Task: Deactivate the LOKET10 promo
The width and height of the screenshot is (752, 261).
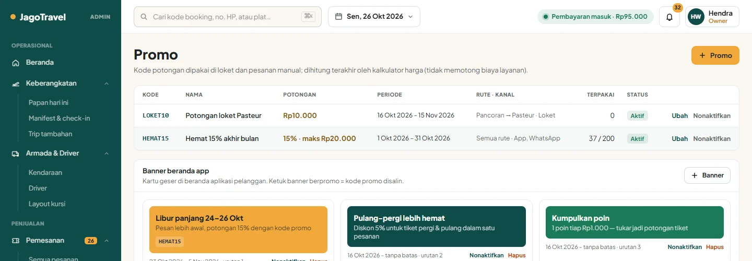Action: coord(712,116)
